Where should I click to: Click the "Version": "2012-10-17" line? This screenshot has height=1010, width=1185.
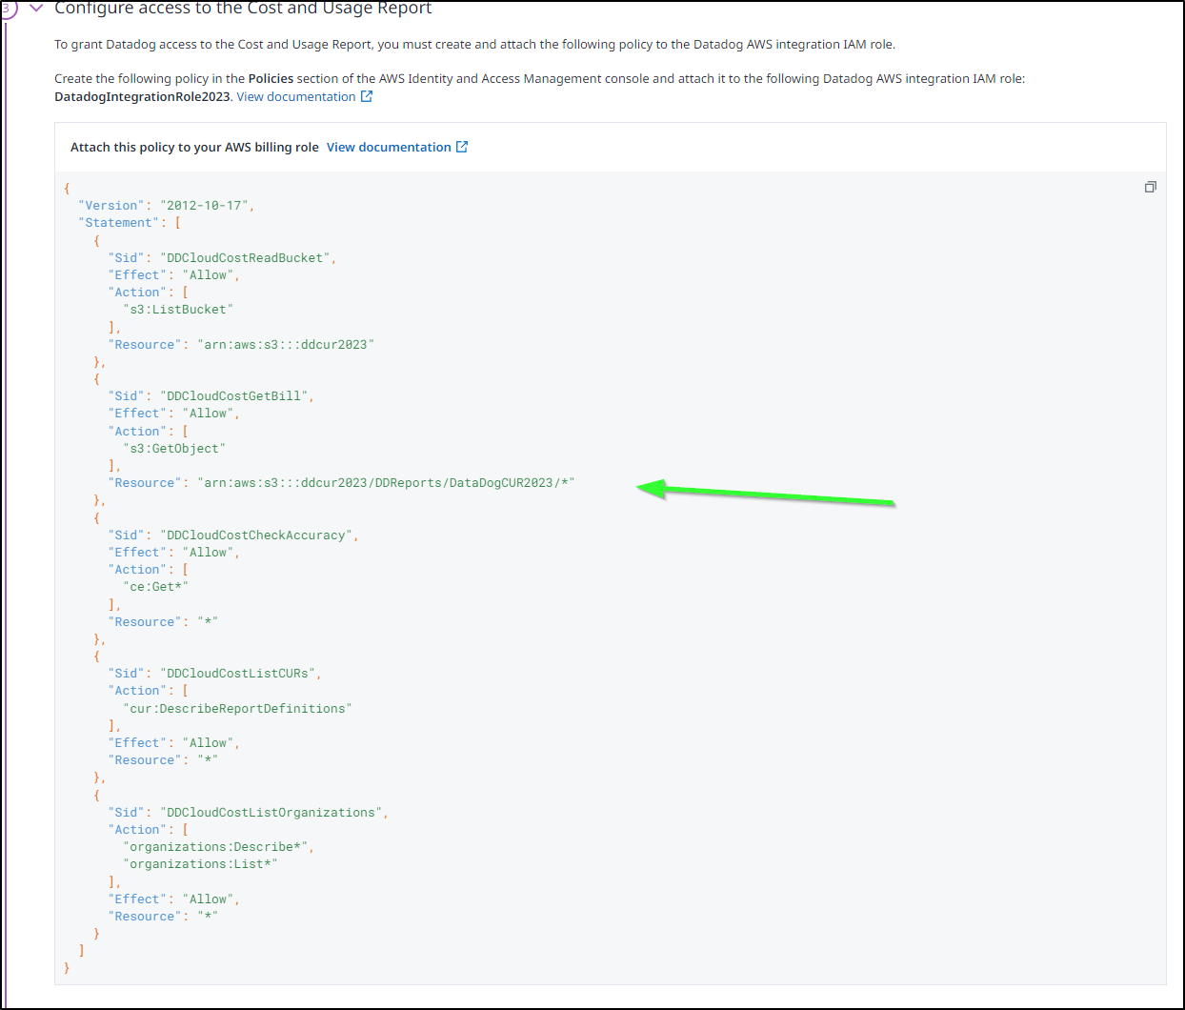tap(166, 206)
